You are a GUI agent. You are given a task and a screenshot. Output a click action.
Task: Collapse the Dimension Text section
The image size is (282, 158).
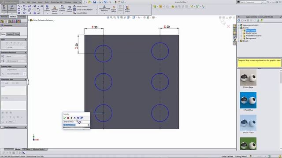[x=26, y=79]
